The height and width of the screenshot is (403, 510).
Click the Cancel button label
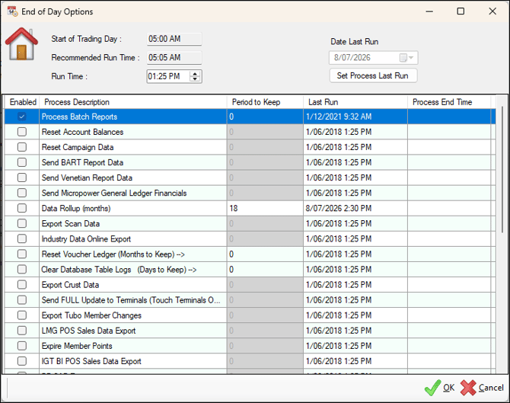[491, 388]
